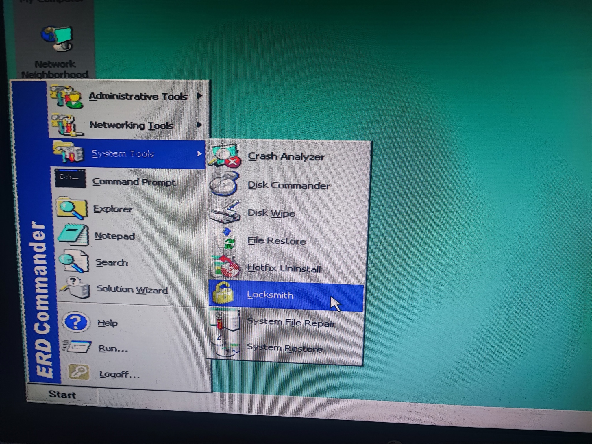Click the Crash Analyzer icon
The height and width of the screenshot is (444, 592).
point(225,156)
